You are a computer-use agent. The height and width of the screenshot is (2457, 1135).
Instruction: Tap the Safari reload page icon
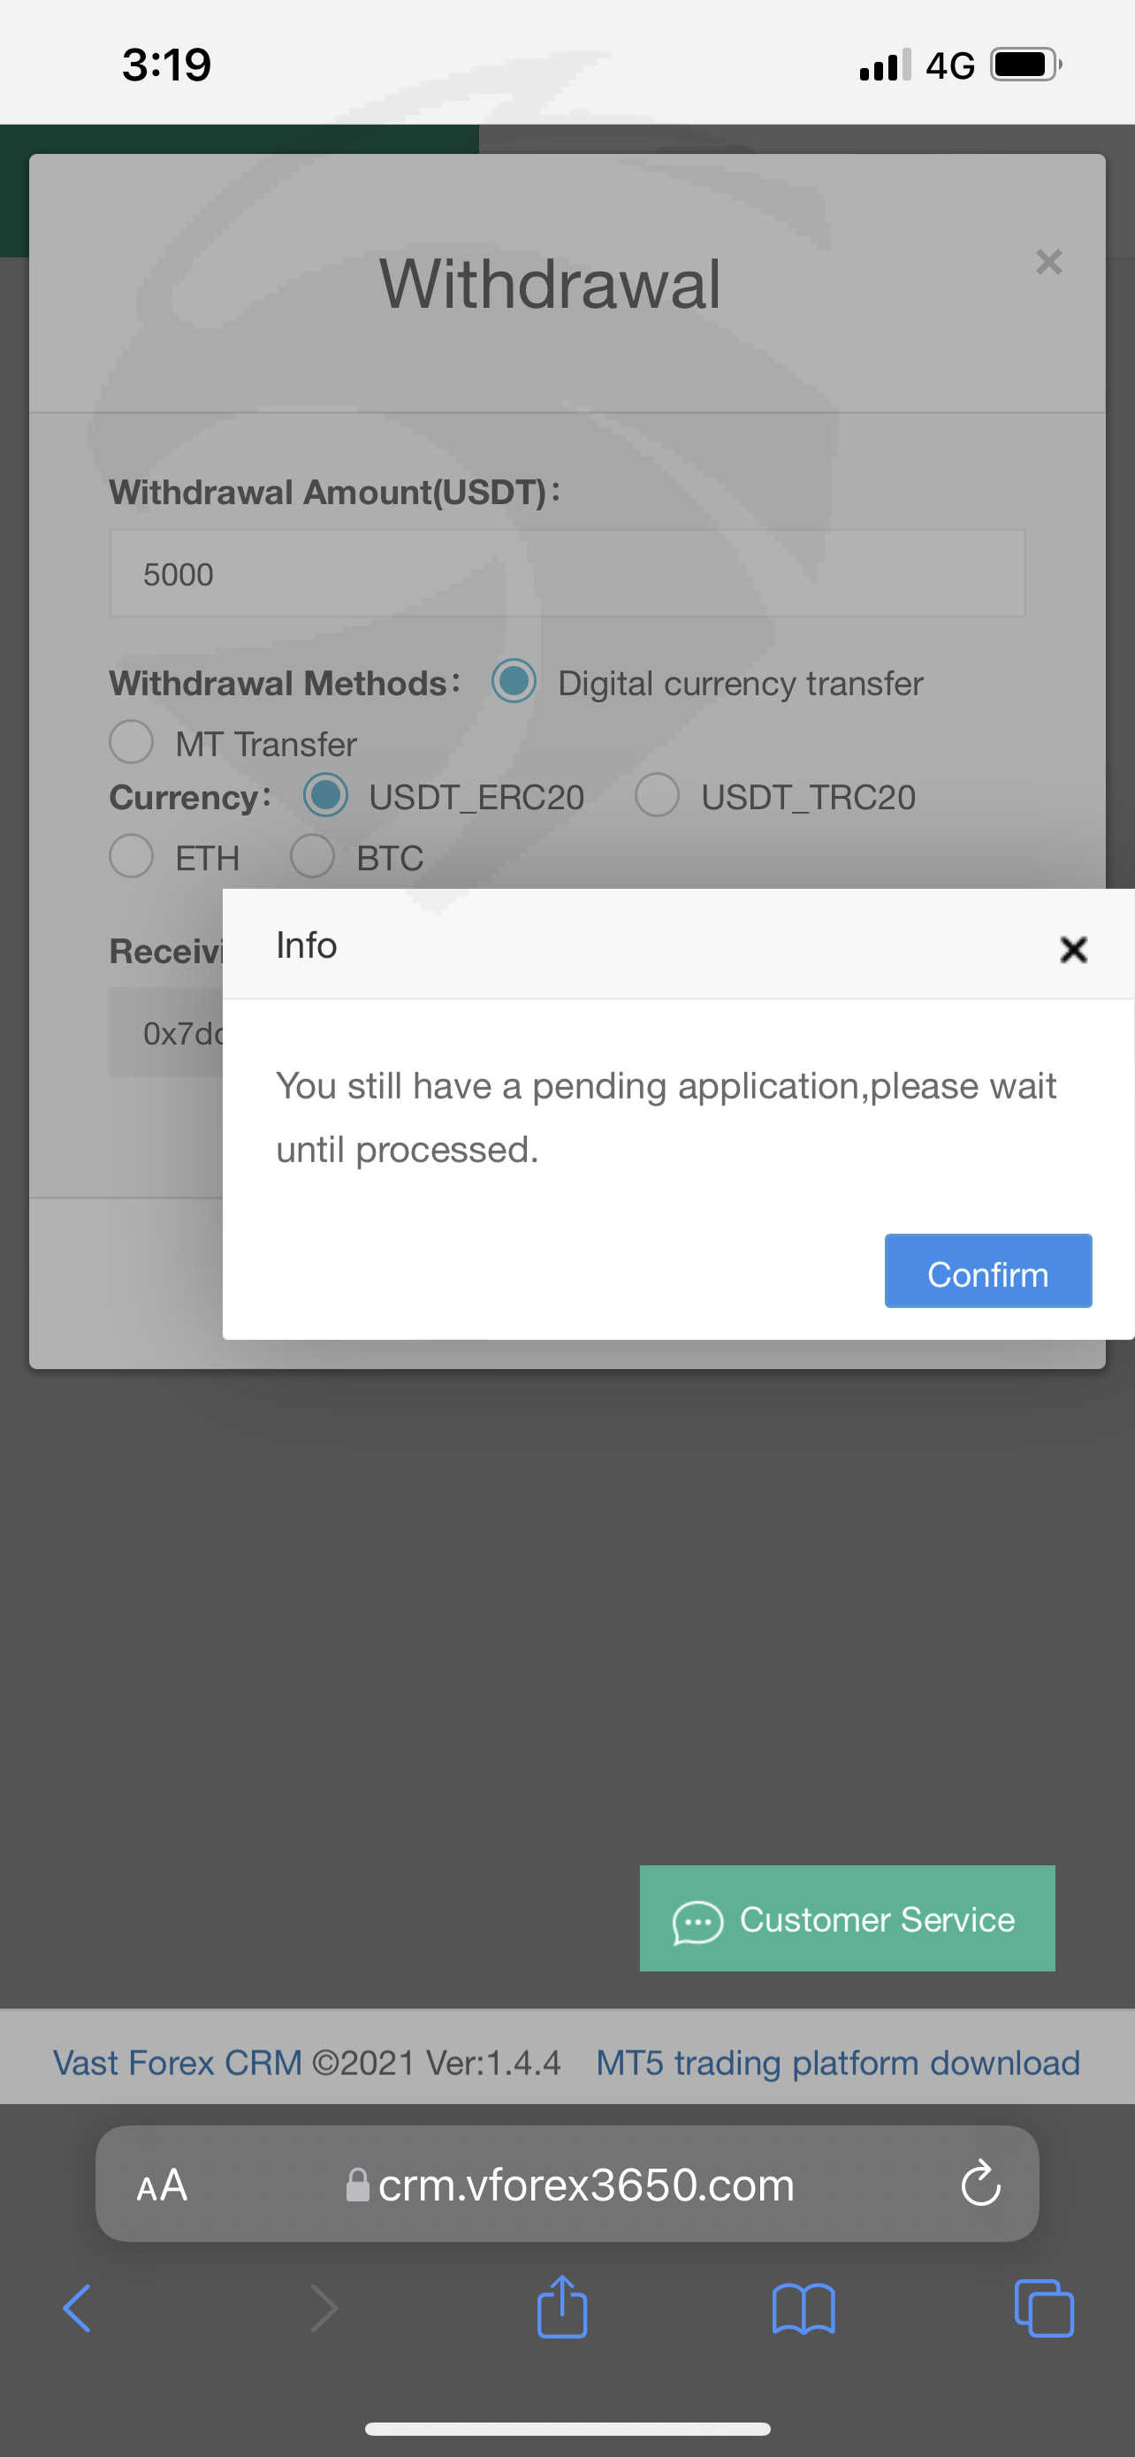980,2183
